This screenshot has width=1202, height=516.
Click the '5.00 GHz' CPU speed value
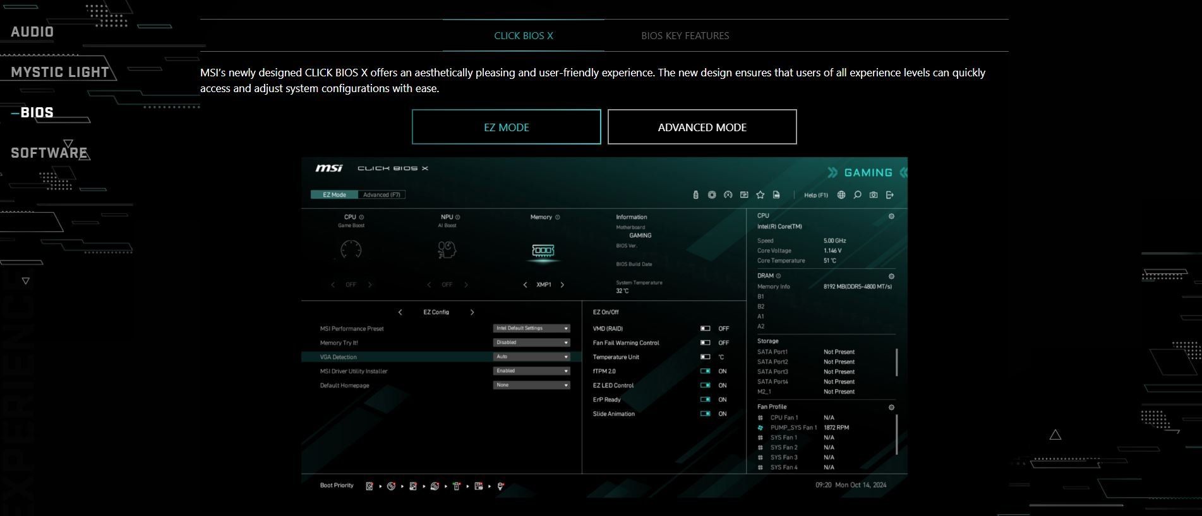coord(835,241)
